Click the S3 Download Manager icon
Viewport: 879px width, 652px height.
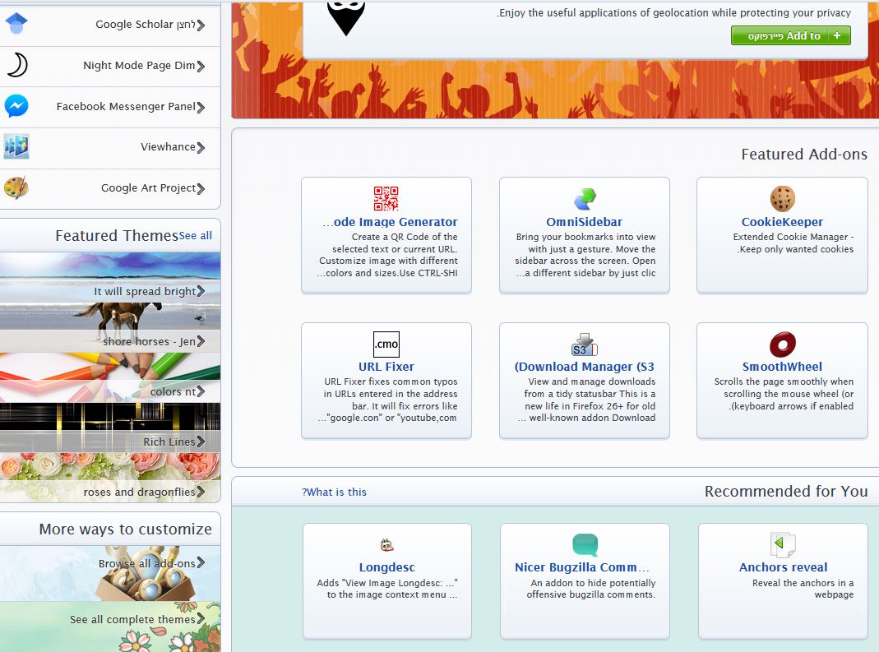click(x=585, y=344)
